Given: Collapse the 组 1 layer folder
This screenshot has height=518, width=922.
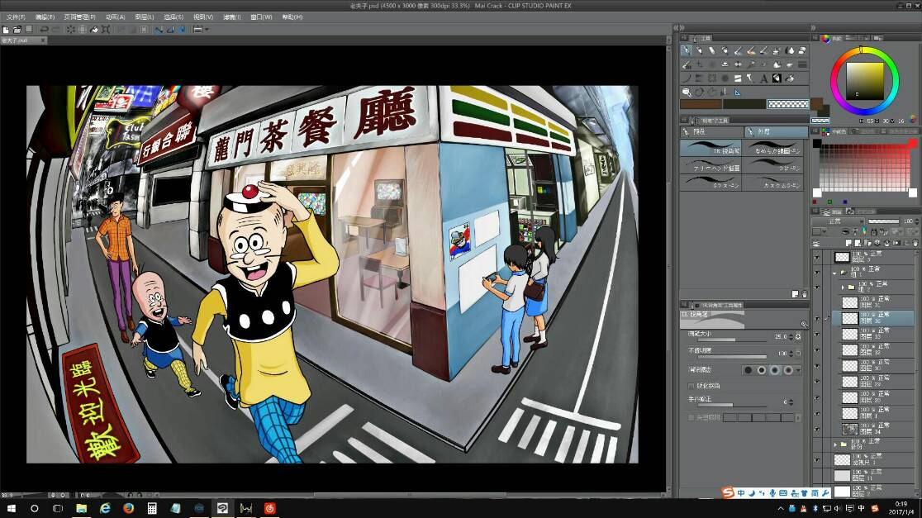Looking at the screenshot, I should (x=835, y=273).
